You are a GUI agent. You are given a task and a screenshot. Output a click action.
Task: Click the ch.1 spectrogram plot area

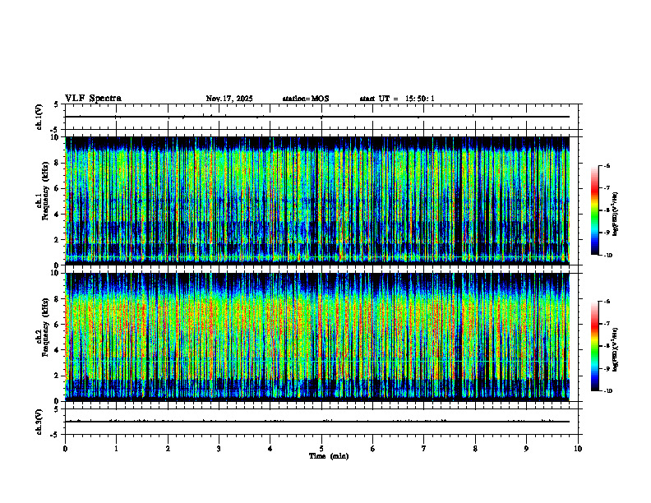click(317, 201)
